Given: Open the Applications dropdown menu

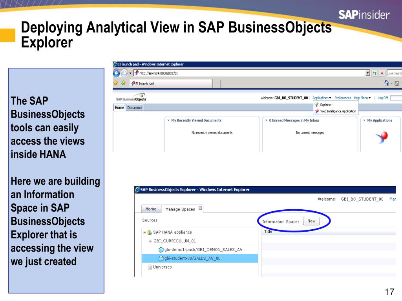Looking at the screenshot, I should pyautogui.click(x=322, y=98).
